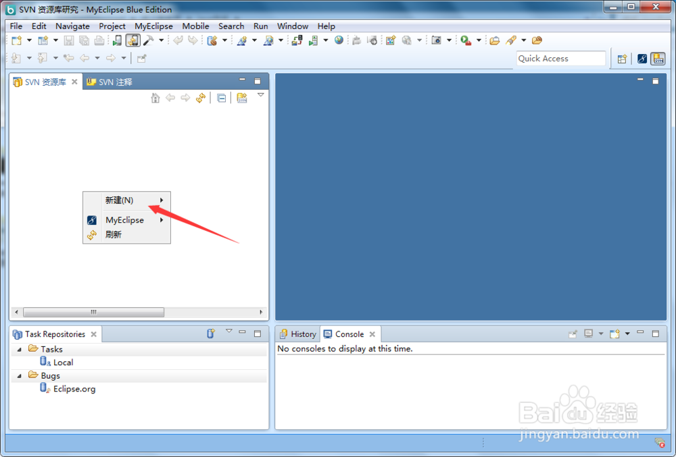Click the camera capture toolbar icon
This screenshot has width=676, height=457.
(436, 41)
